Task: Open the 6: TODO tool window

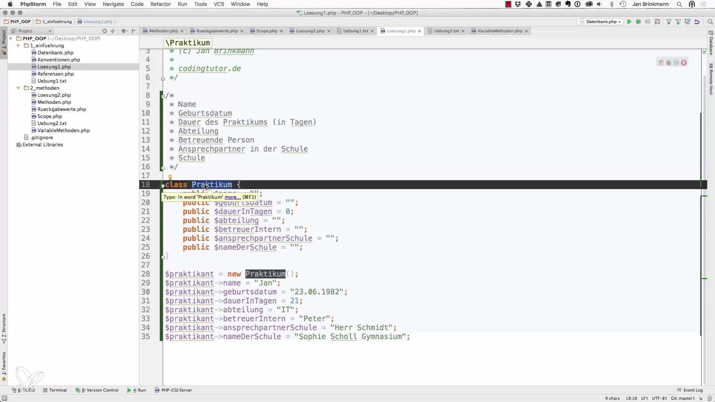Action: 23,390
